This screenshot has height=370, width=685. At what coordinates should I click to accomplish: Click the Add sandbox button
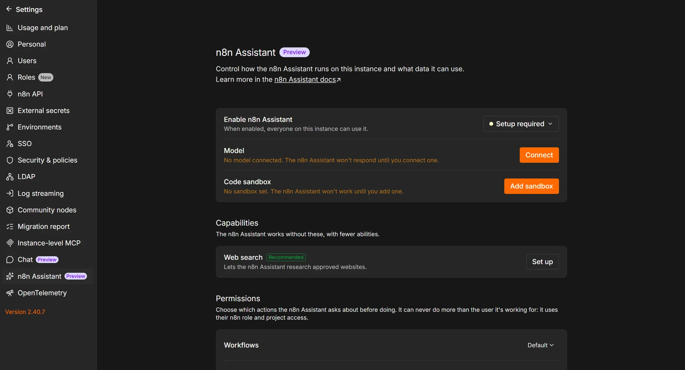[x=531, y=186]
